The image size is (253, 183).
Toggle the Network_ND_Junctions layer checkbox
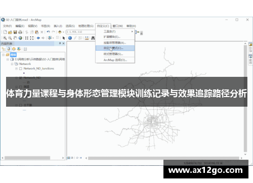(21, 69)
